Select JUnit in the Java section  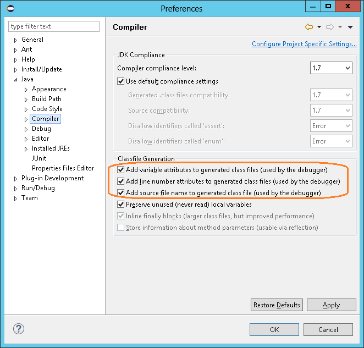pyautogui.click(x=39, y=158)
